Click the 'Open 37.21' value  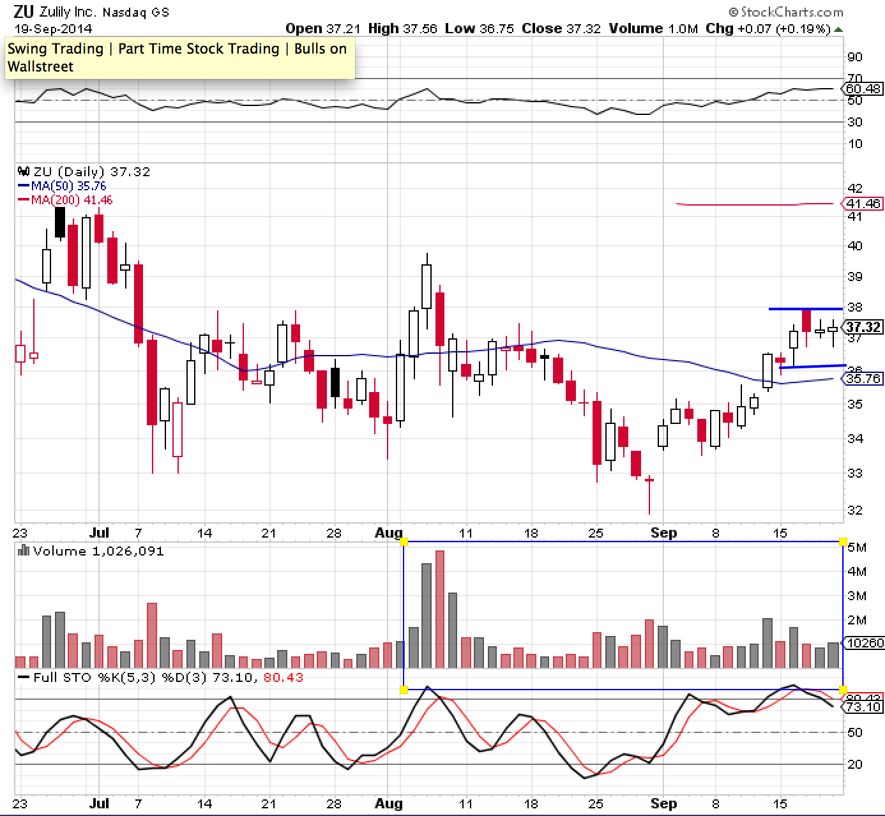tap(324, 29)
